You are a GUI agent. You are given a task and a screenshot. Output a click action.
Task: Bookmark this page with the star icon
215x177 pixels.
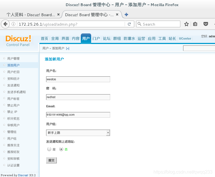point(186,24)
